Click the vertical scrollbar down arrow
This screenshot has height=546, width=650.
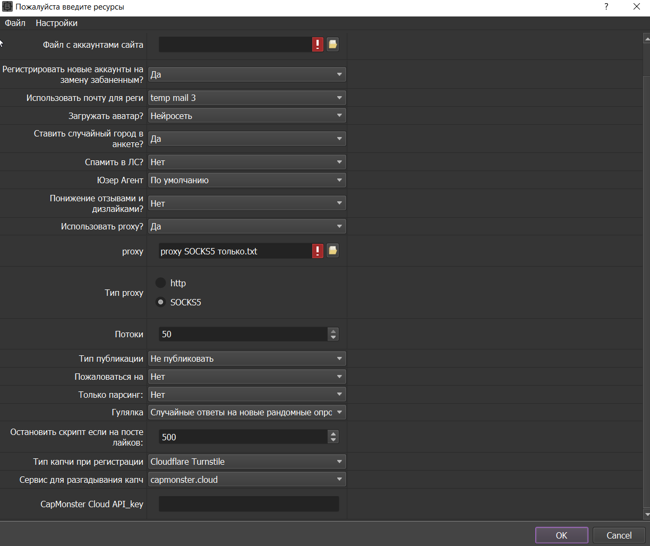point(646,515)
